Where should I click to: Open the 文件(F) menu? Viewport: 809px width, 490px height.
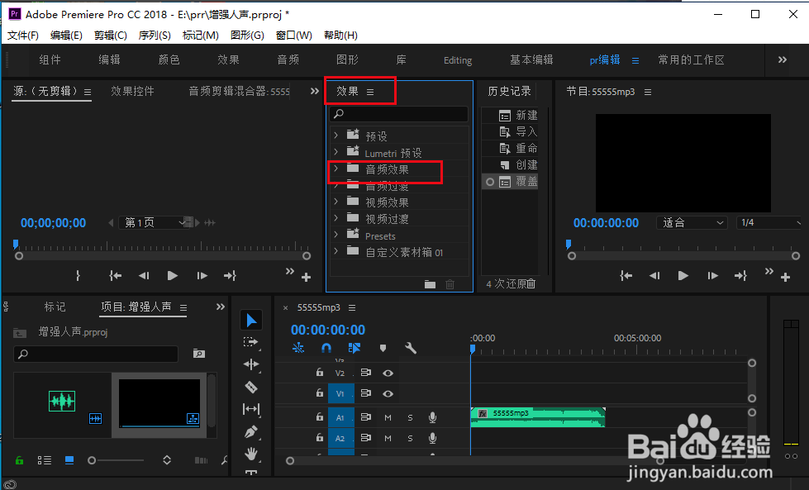click(22, 35)
